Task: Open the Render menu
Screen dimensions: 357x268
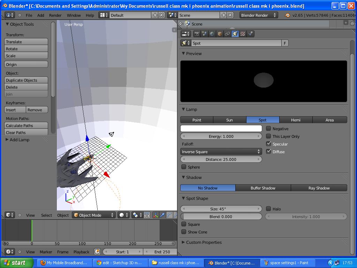Action: [x=55, y=15]
